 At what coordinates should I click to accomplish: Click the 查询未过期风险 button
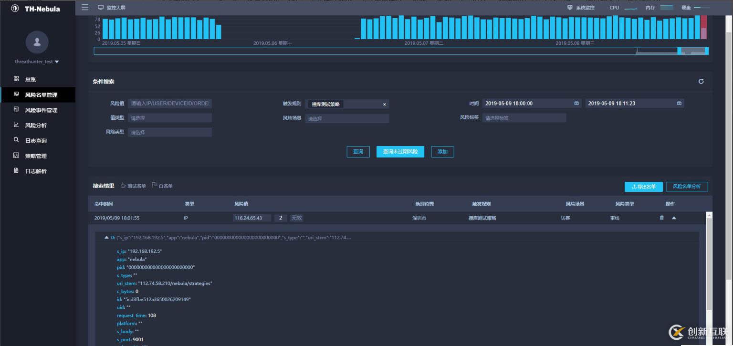pos(400,152)
